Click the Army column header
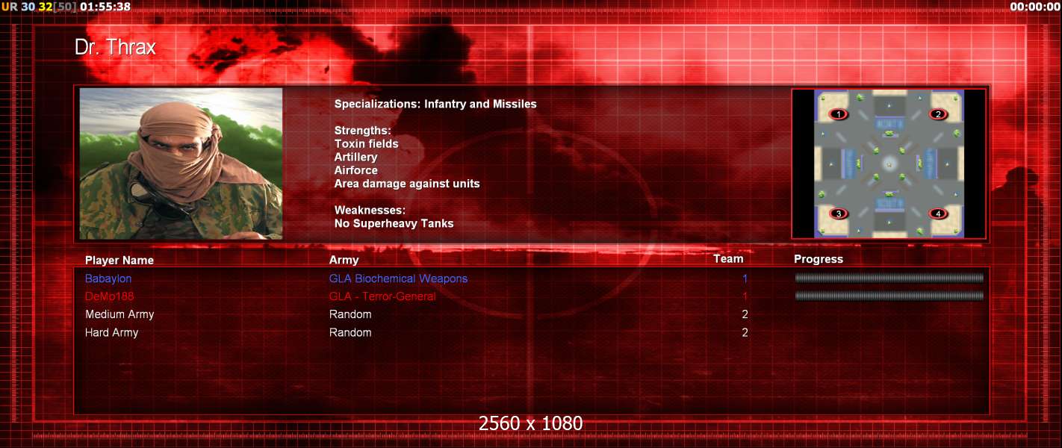 [x=344, y=261]
